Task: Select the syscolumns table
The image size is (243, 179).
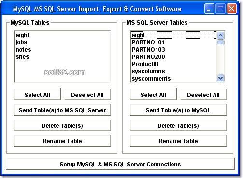Action: point(173,71)
